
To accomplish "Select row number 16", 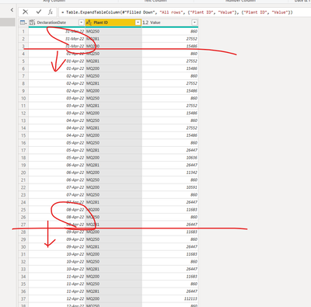I will pyautogui.click(x=23, y=143).
